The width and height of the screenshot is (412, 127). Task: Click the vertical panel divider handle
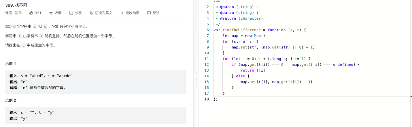196,78
